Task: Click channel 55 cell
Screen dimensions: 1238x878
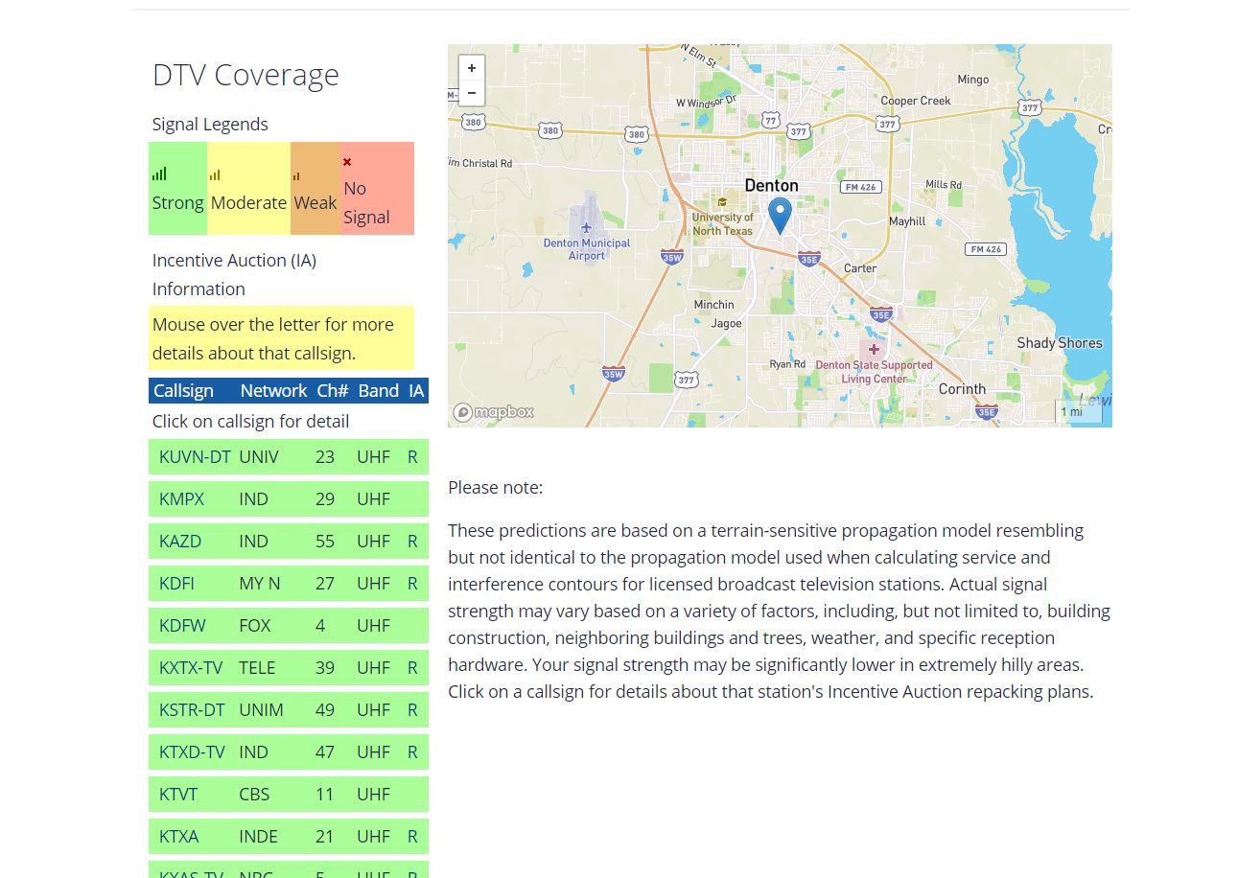Action: tap(325, 542)
